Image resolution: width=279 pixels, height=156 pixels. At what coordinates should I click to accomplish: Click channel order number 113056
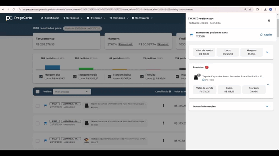pos(200,36)
